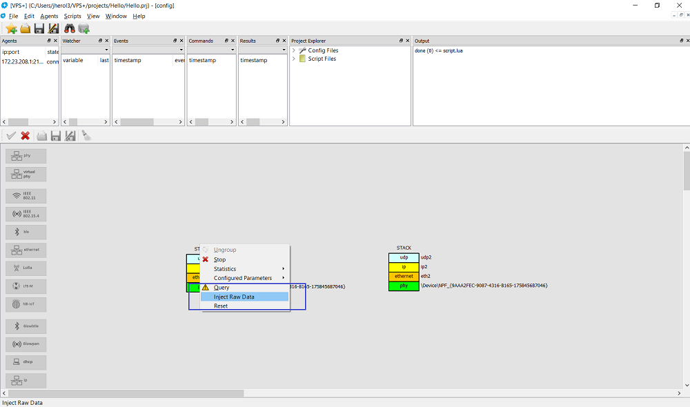Viewport: 690px width, 407px height.
Task: Open the Scripts menu
Action: click(72, 16)
